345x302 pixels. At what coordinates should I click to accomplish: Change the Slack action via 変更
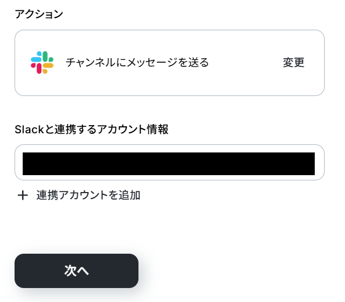[294, 62]
